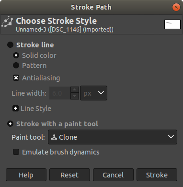Decrease line width with down arrow
183x187 pixels.
[x=75, y=96]
